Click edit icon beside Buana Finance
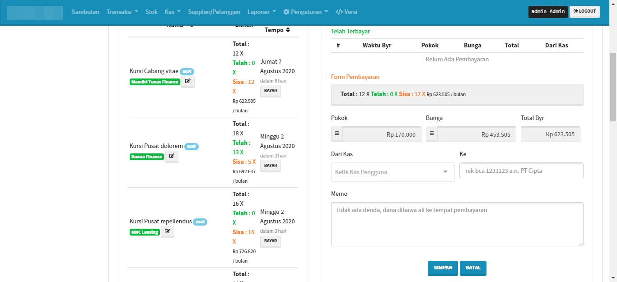Viewport: 617px width, 282px height. [172, 157]
